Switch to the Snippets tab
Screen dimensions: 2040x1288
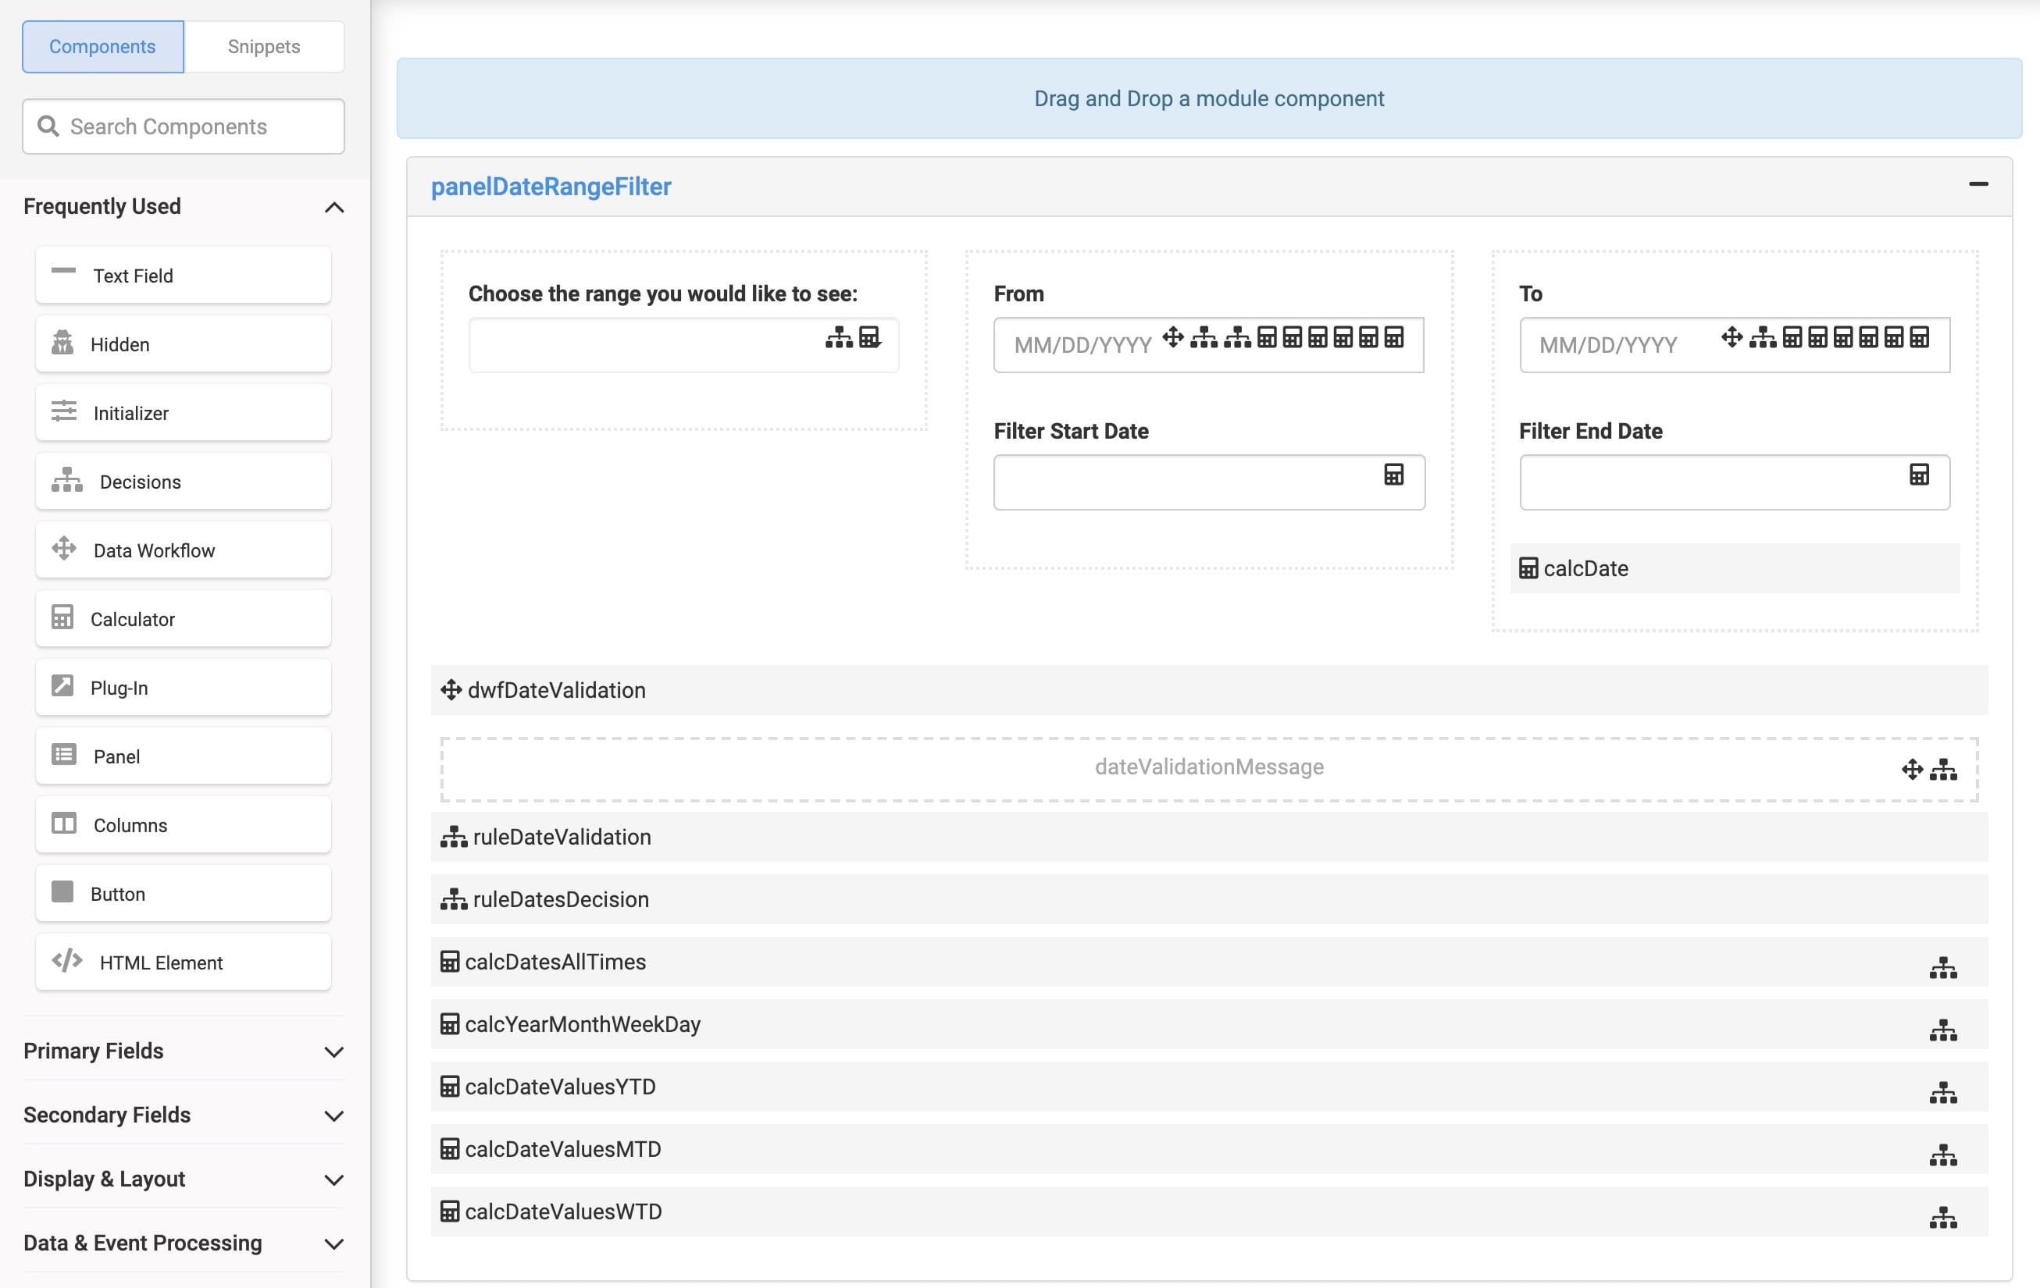263,47
